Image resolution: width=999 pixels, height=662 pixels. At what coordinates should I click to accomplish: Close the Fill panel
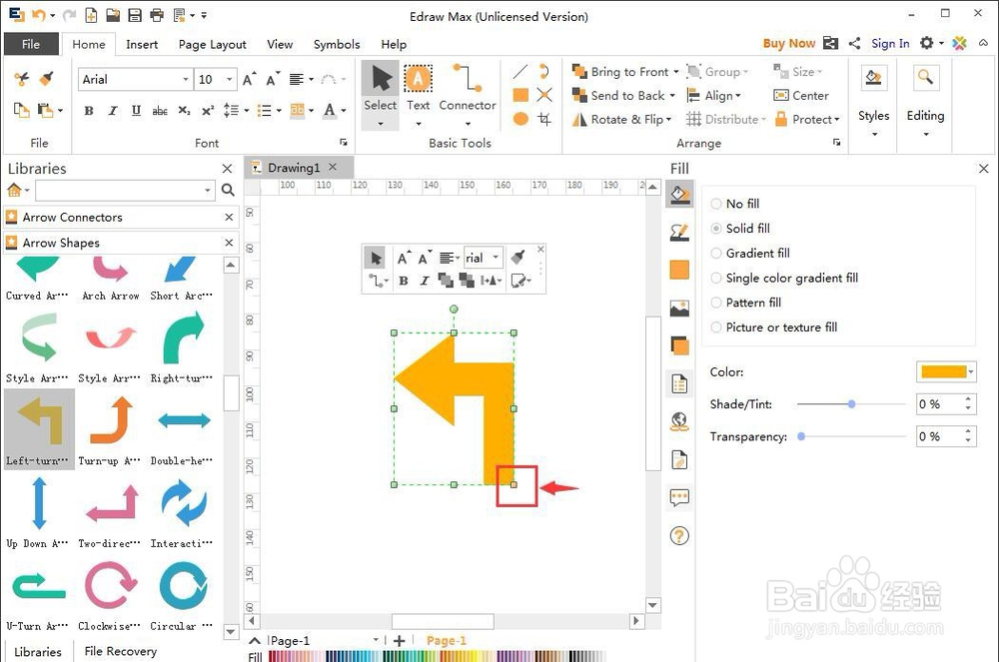(x=984, y=169)
